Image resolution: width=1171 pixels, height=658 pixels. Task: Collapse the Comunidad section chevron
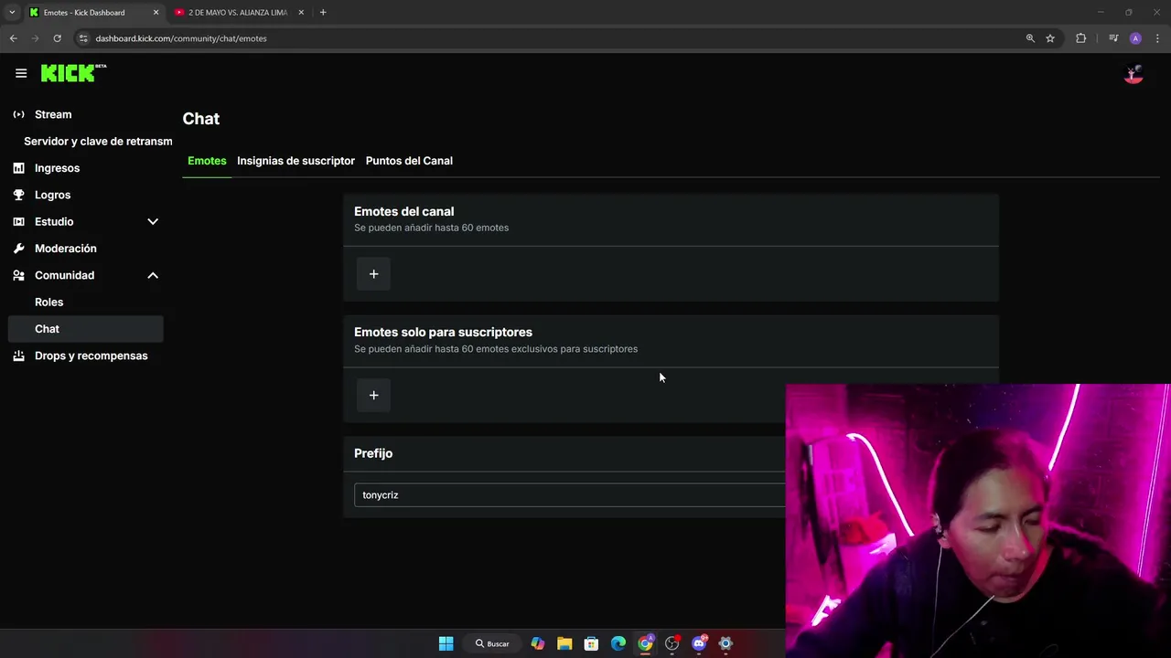tap(153, 275)
